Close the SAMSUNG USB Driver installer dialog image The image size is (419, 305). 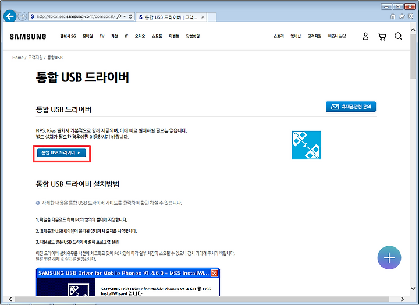point(214,273)
